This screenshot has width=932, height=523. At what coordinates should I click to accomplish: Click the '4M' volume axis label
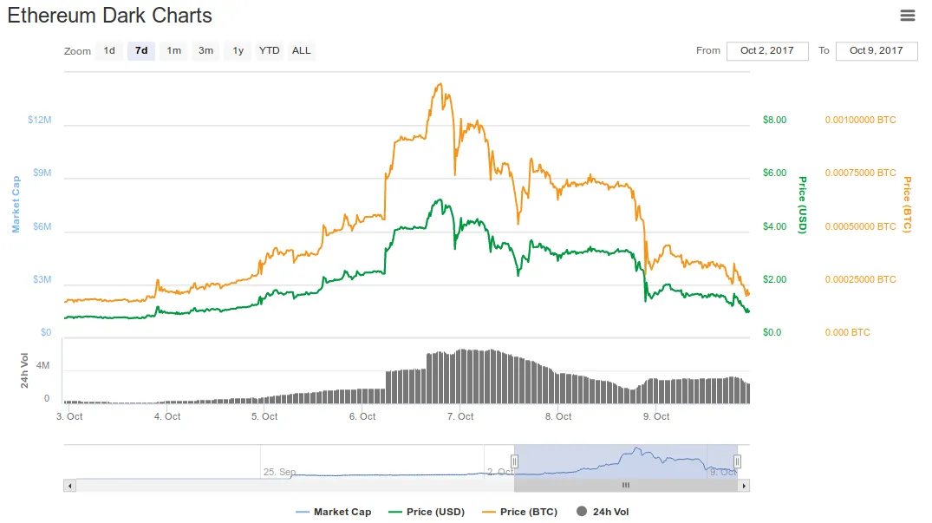(42, 365)
